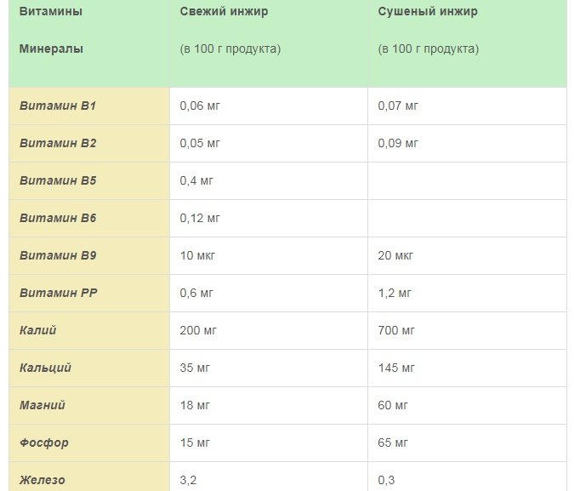Image resolution: width=574 pixels, height=491 pixels.
Task: Click the Витамин B5 row label
Action: tap(58, 181)
